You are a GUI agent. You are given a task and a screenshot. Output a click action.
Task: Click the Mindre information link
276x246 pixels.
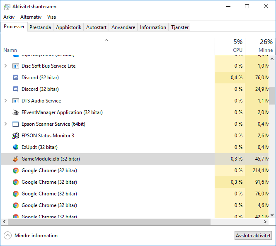(36, 236)
